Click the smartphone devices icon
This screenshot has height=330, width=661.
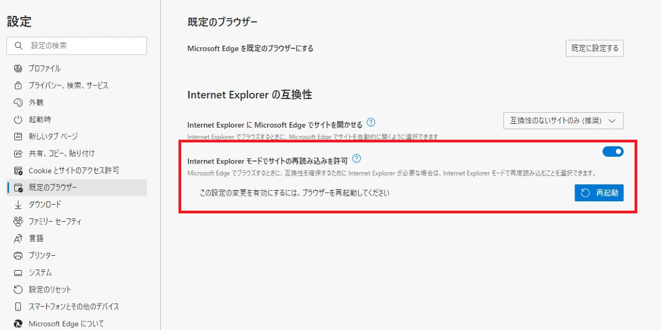[18, 307]
